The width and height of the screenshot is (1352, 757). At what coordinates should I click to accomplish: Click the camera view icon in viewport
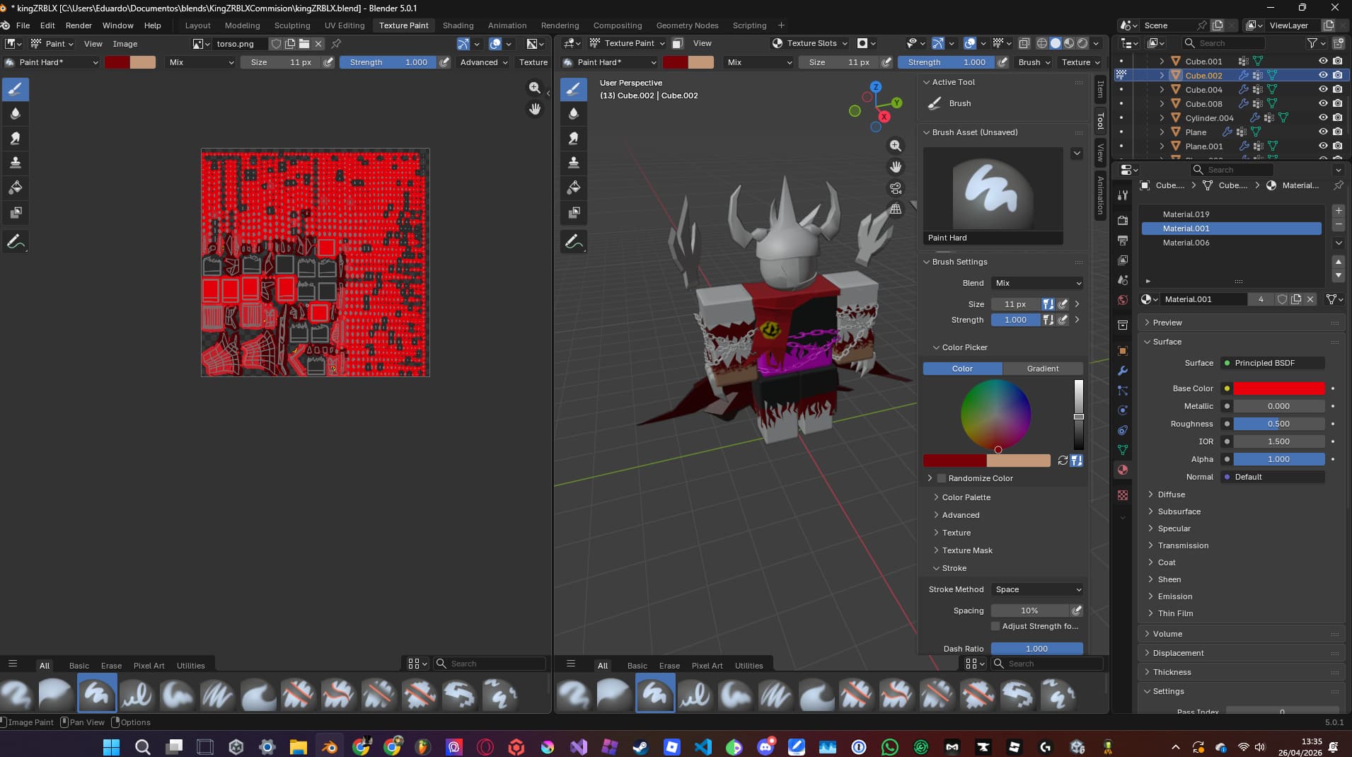896,188
